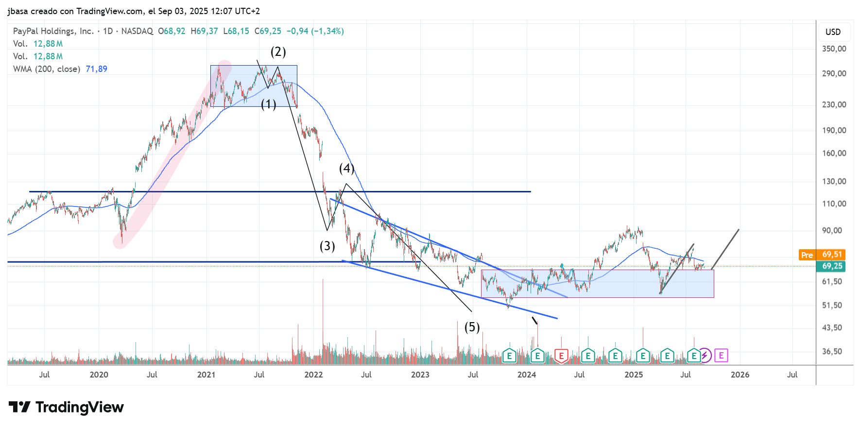Click the low value L68,15
This screenshot has width=861, height=429.
coord(236,31)
